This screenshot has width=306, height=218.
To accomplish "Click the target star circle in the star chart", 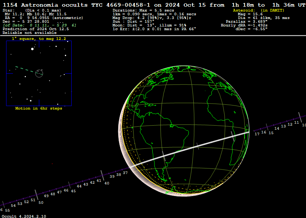I will tap(39, 73).
